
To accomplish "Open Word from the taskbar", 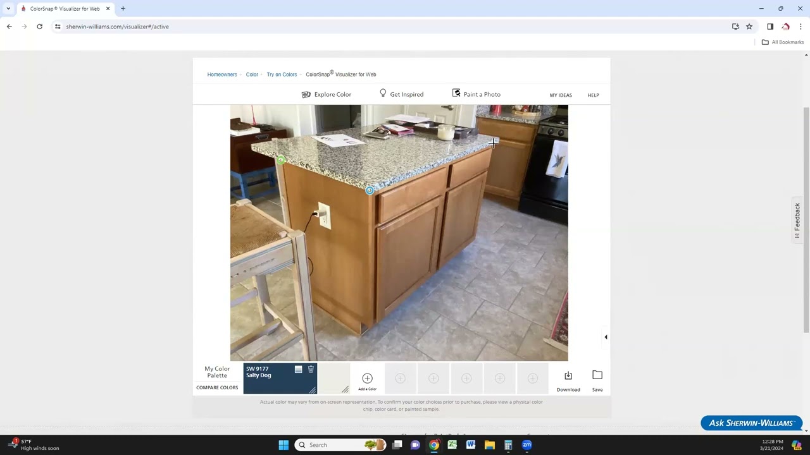I will pyautogui.click(x=471, y=445).
